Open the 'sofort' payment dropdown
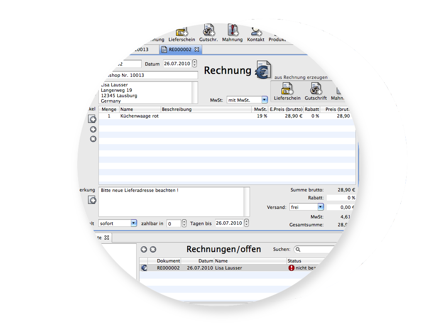The height and width of the screenshot is (331, 424). (x=133, y=223)
